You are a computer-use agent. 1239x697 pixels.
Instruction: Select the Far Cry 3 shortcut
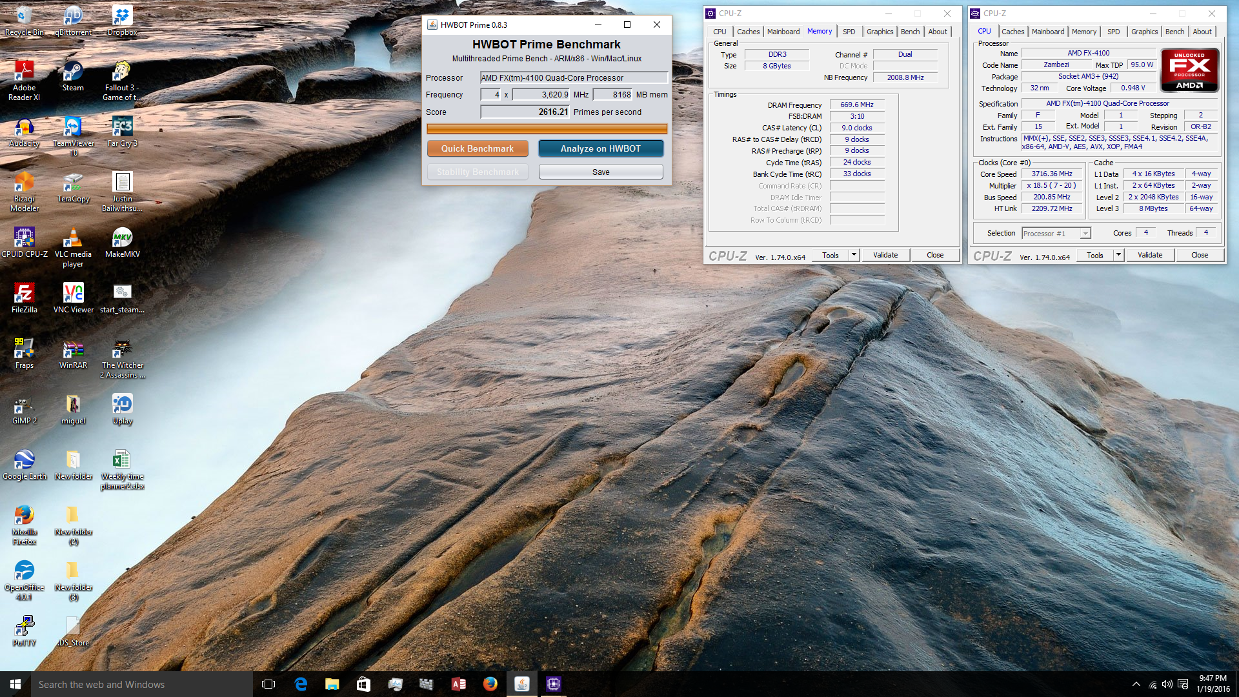(x=122, y=132)
